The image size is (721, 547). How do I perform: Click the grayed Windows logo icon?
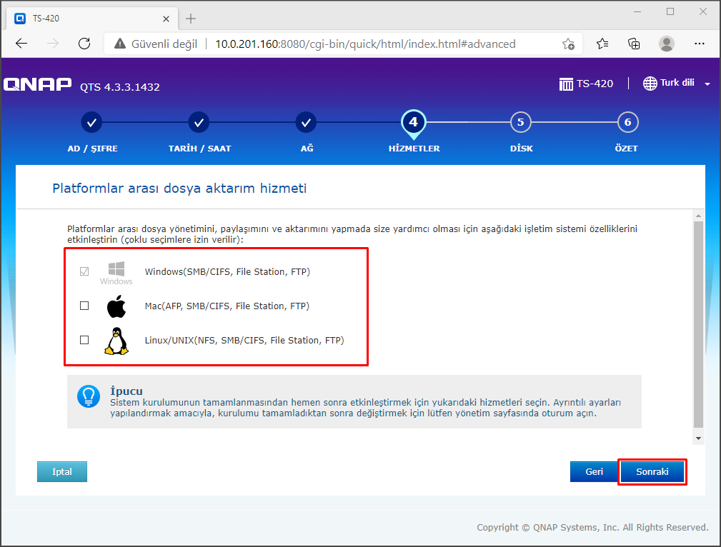pos(116,271)
